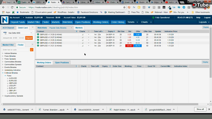212x119 pixels.
Task: Click the Nadex N logo
Action: tap(5, 20)
